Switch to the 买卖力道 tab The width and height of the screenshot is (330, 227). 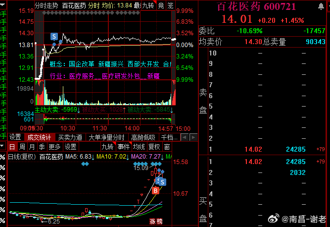(x=70, y=137)
